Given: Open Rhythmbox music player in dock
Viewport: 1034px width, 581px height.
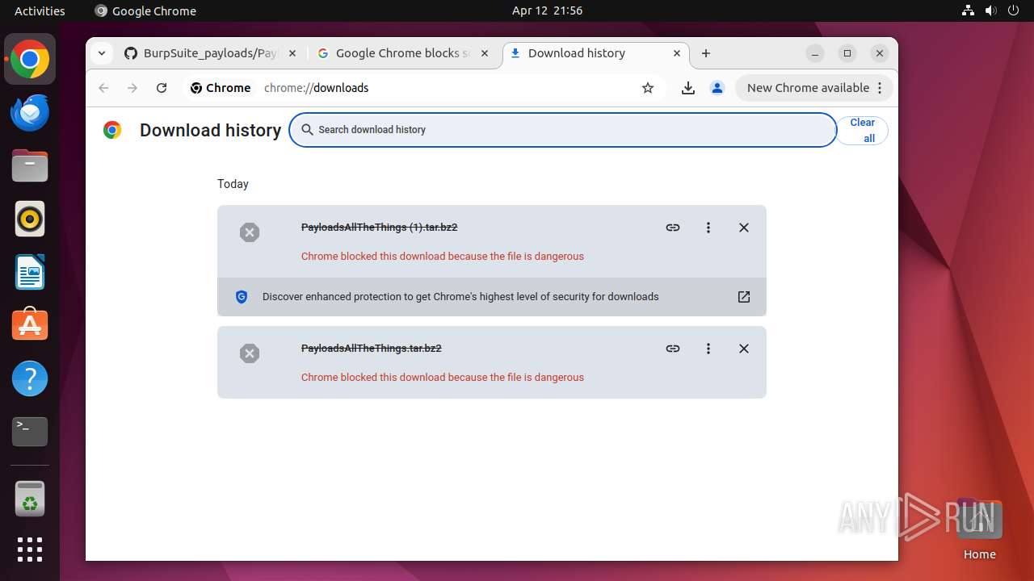Looking at the screenshot, I should point(30,219).
